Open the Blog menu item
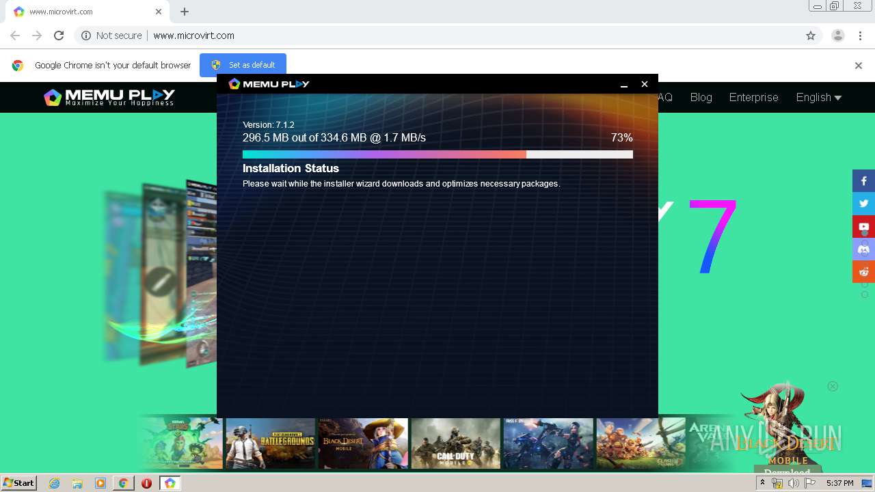 point(701,97)
